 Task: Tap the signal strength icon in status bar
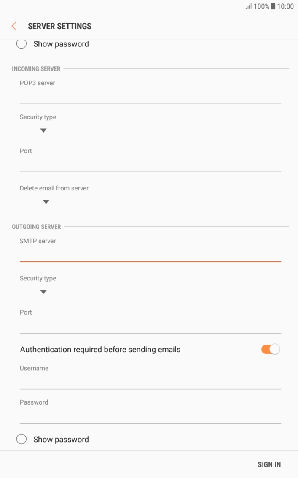point(249,6)
